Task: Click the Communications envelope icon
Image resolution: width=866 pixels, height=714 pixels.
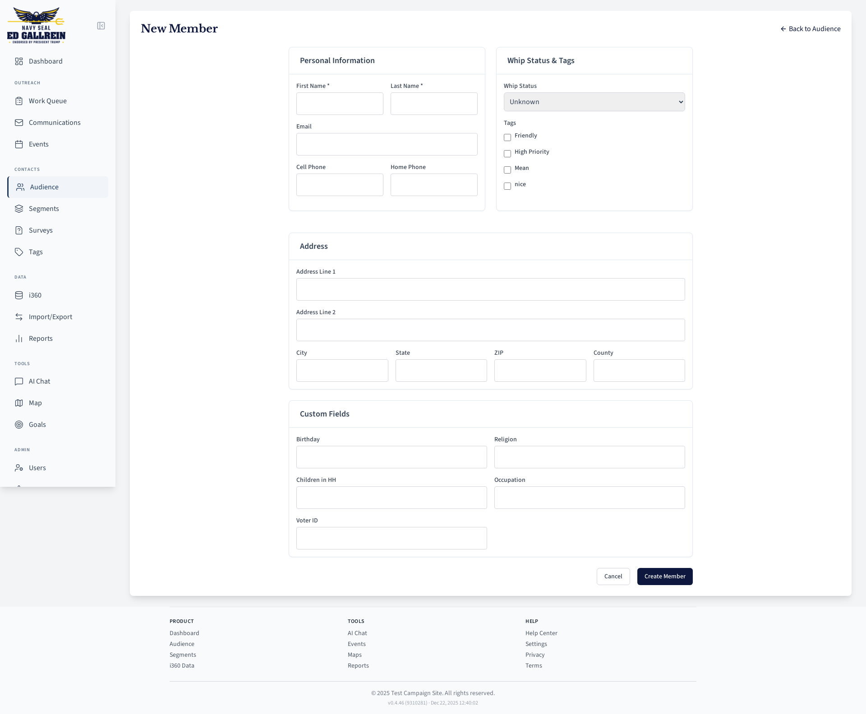Action: tap(19, 123)
